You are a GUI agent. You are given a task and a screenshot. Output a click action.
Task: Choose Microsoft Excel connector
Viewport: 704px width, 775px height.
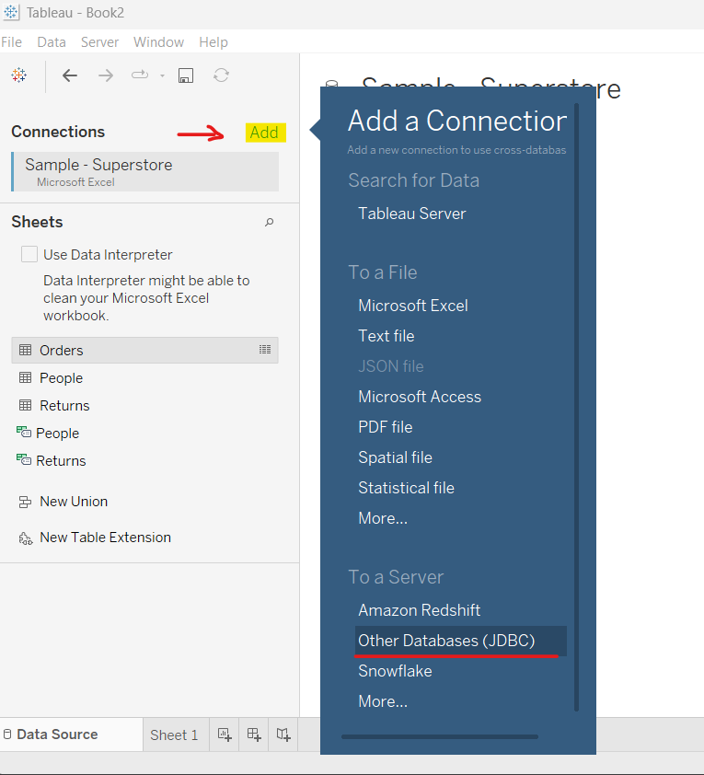click(413, 306)
